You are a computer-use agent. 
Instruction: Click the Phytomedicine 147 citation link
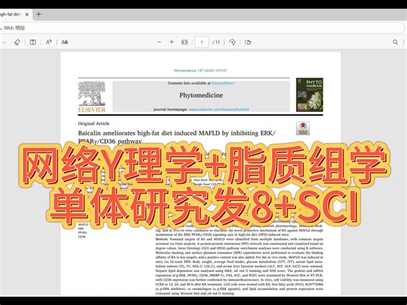[200, 70]
